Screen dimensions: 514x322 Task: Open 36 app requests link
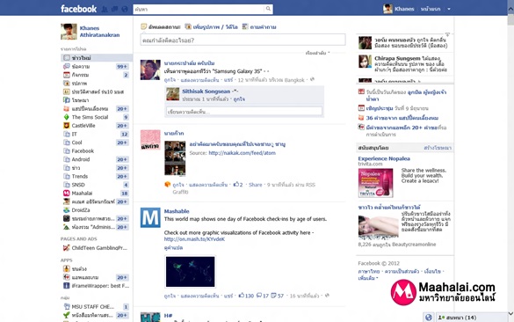click(x=402, y=118)
